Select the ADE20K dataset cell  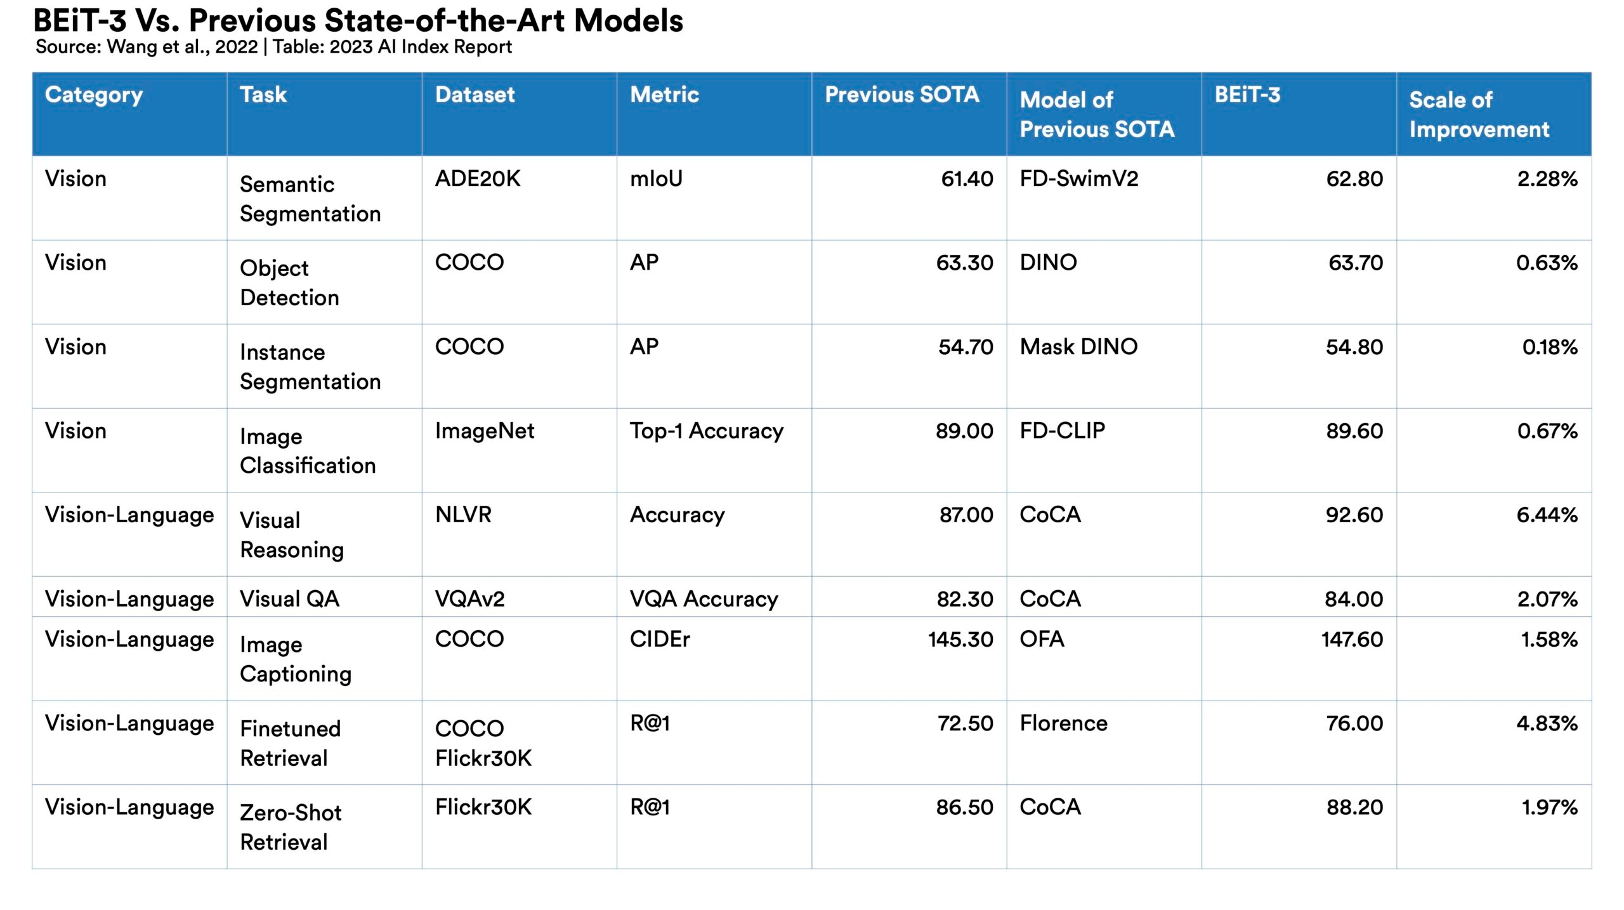point(477,179)
